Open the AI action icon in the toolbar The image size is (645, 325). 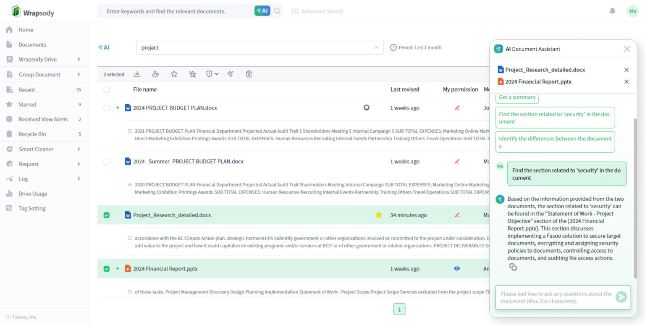click(x=231, y=74)
